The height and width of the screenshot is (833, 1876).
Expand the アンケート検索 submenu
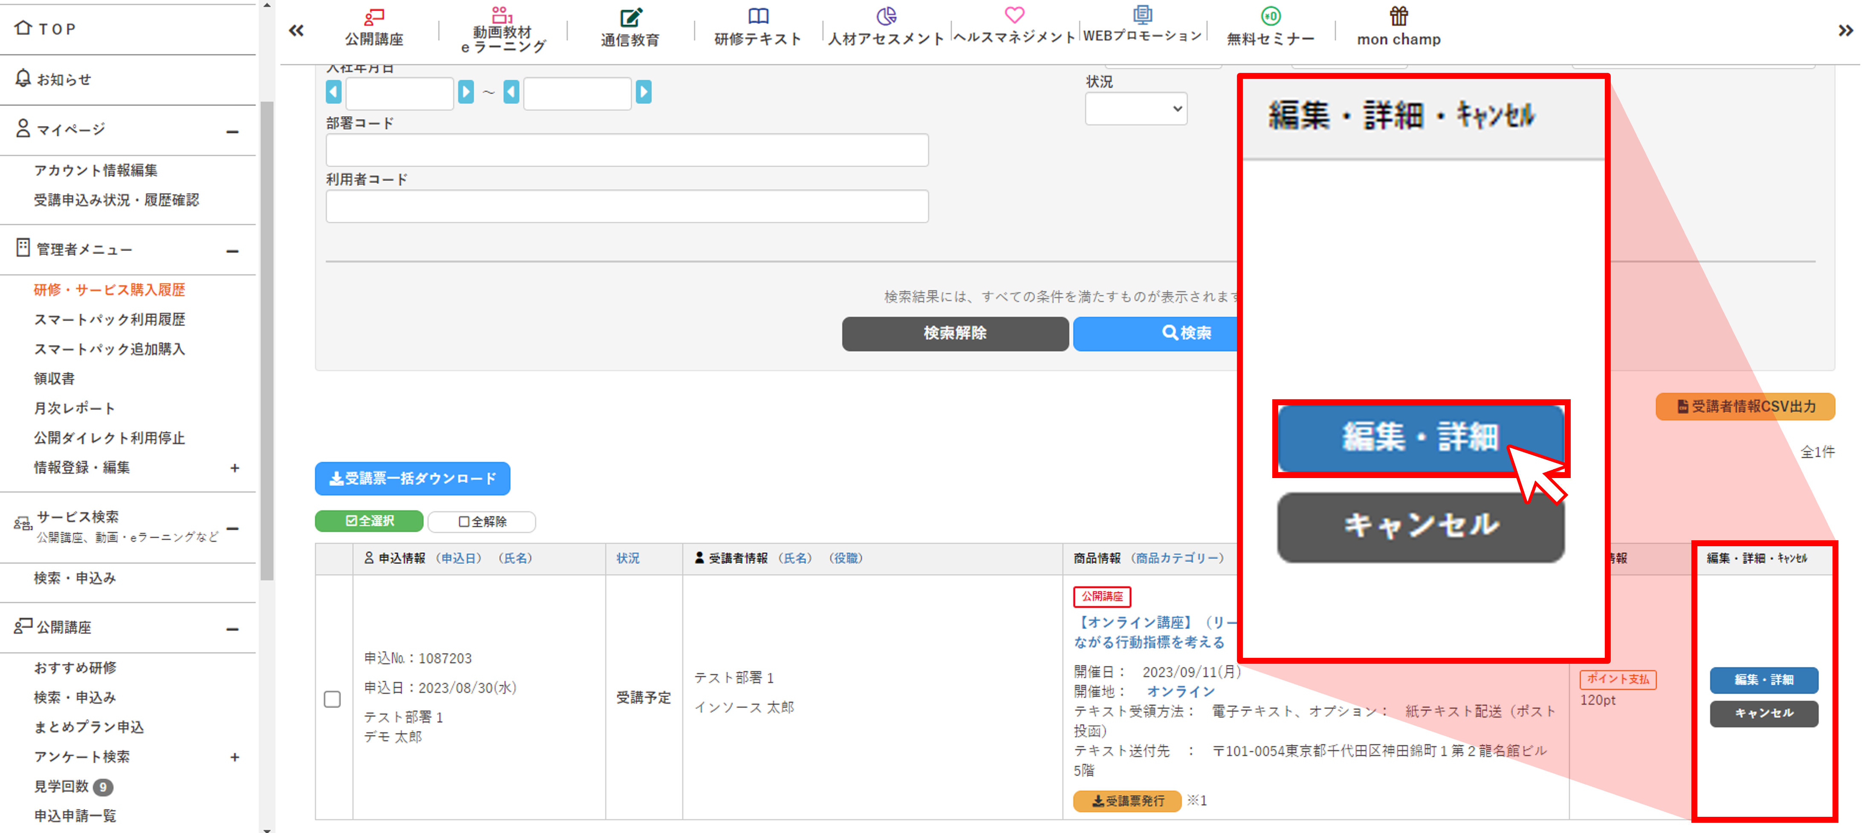pos(234,757)
